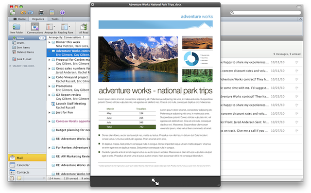Expand the Promotions conversation

pyautogui.click(x=50, y=86)
